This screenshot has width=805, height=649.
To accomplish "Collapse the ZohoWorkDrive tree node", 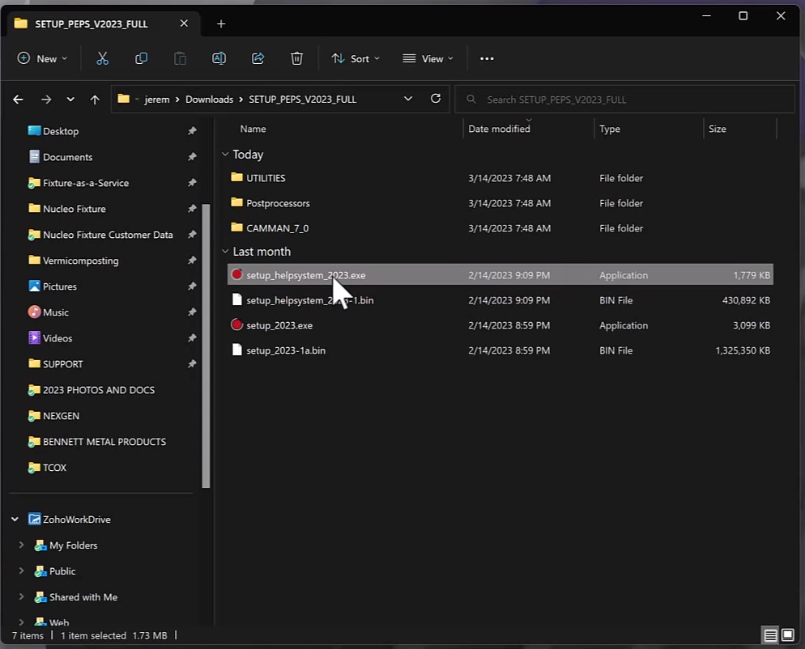I will click(15, 520).
